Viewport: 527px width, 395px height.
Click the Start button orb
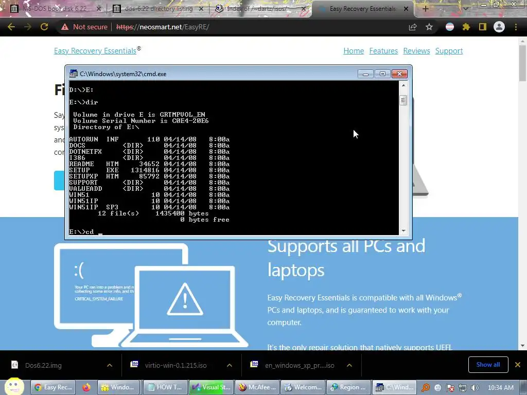click(14, 387)
